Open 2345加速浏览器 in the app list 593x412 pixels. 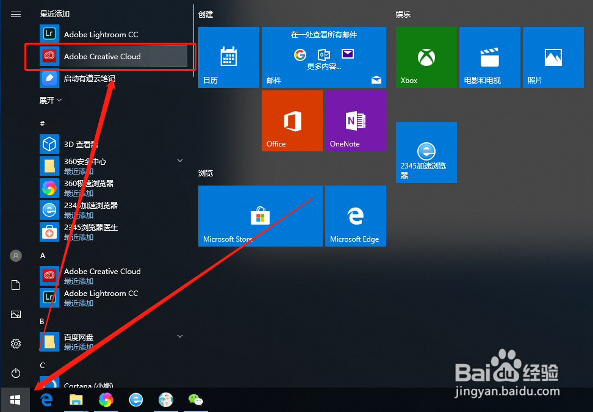click(x=113, y=210)
